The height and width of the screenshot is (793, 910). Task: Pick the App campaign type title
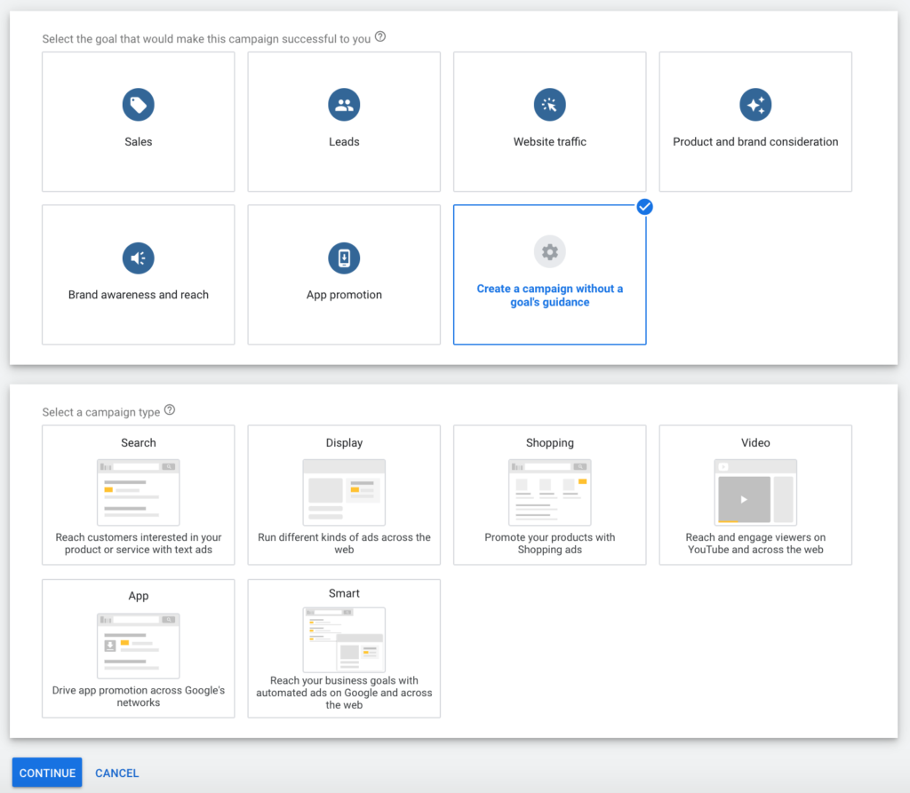[x=138, y=596]
